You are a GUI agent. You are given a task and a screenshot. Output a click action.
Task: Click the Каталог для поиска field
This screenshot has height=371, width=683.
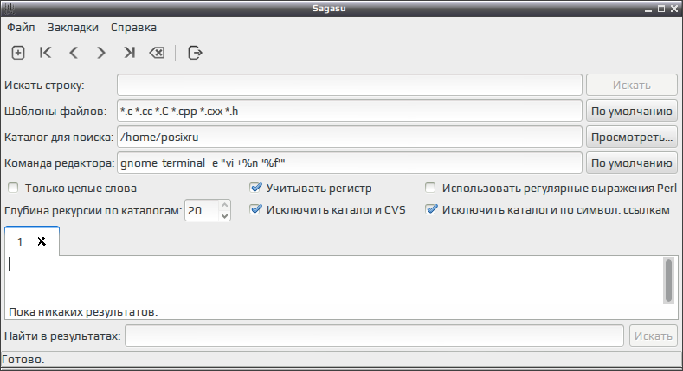click(x=350, y=137)
